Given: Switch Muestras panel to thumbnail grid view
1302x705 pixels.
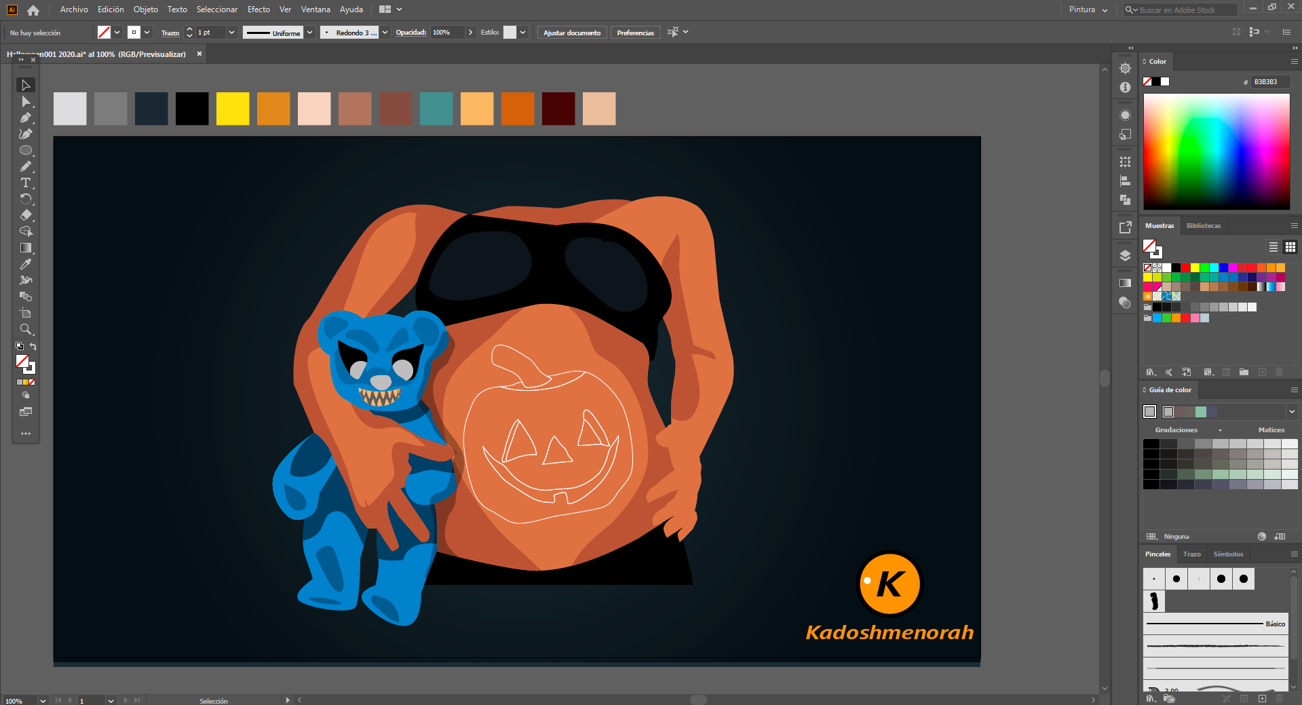Looking at the screenshot, I should coord(1290,247).
